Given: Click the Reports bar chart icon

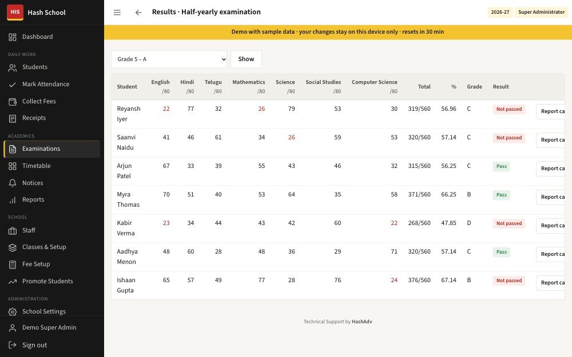Looking at the screenshot, I should (x=13, y=200).
